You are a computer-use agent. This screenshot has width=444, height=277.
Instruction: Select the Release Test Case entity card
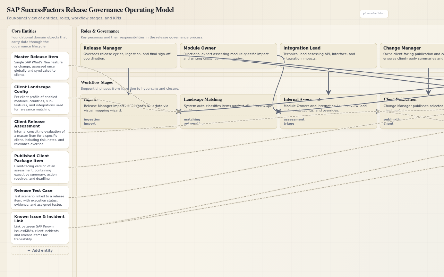pos(40,197)
